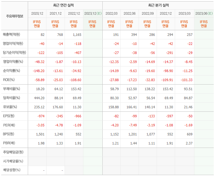215x176 pixels.
Task: Click the debt ratio value 64.12
Action: [59, 89]
